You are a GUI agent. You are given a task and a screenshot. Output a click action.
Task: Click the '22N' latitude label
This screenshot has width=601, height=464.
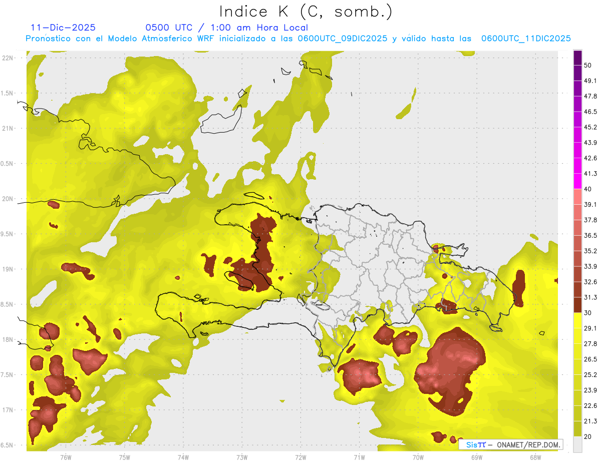(8, 58)
